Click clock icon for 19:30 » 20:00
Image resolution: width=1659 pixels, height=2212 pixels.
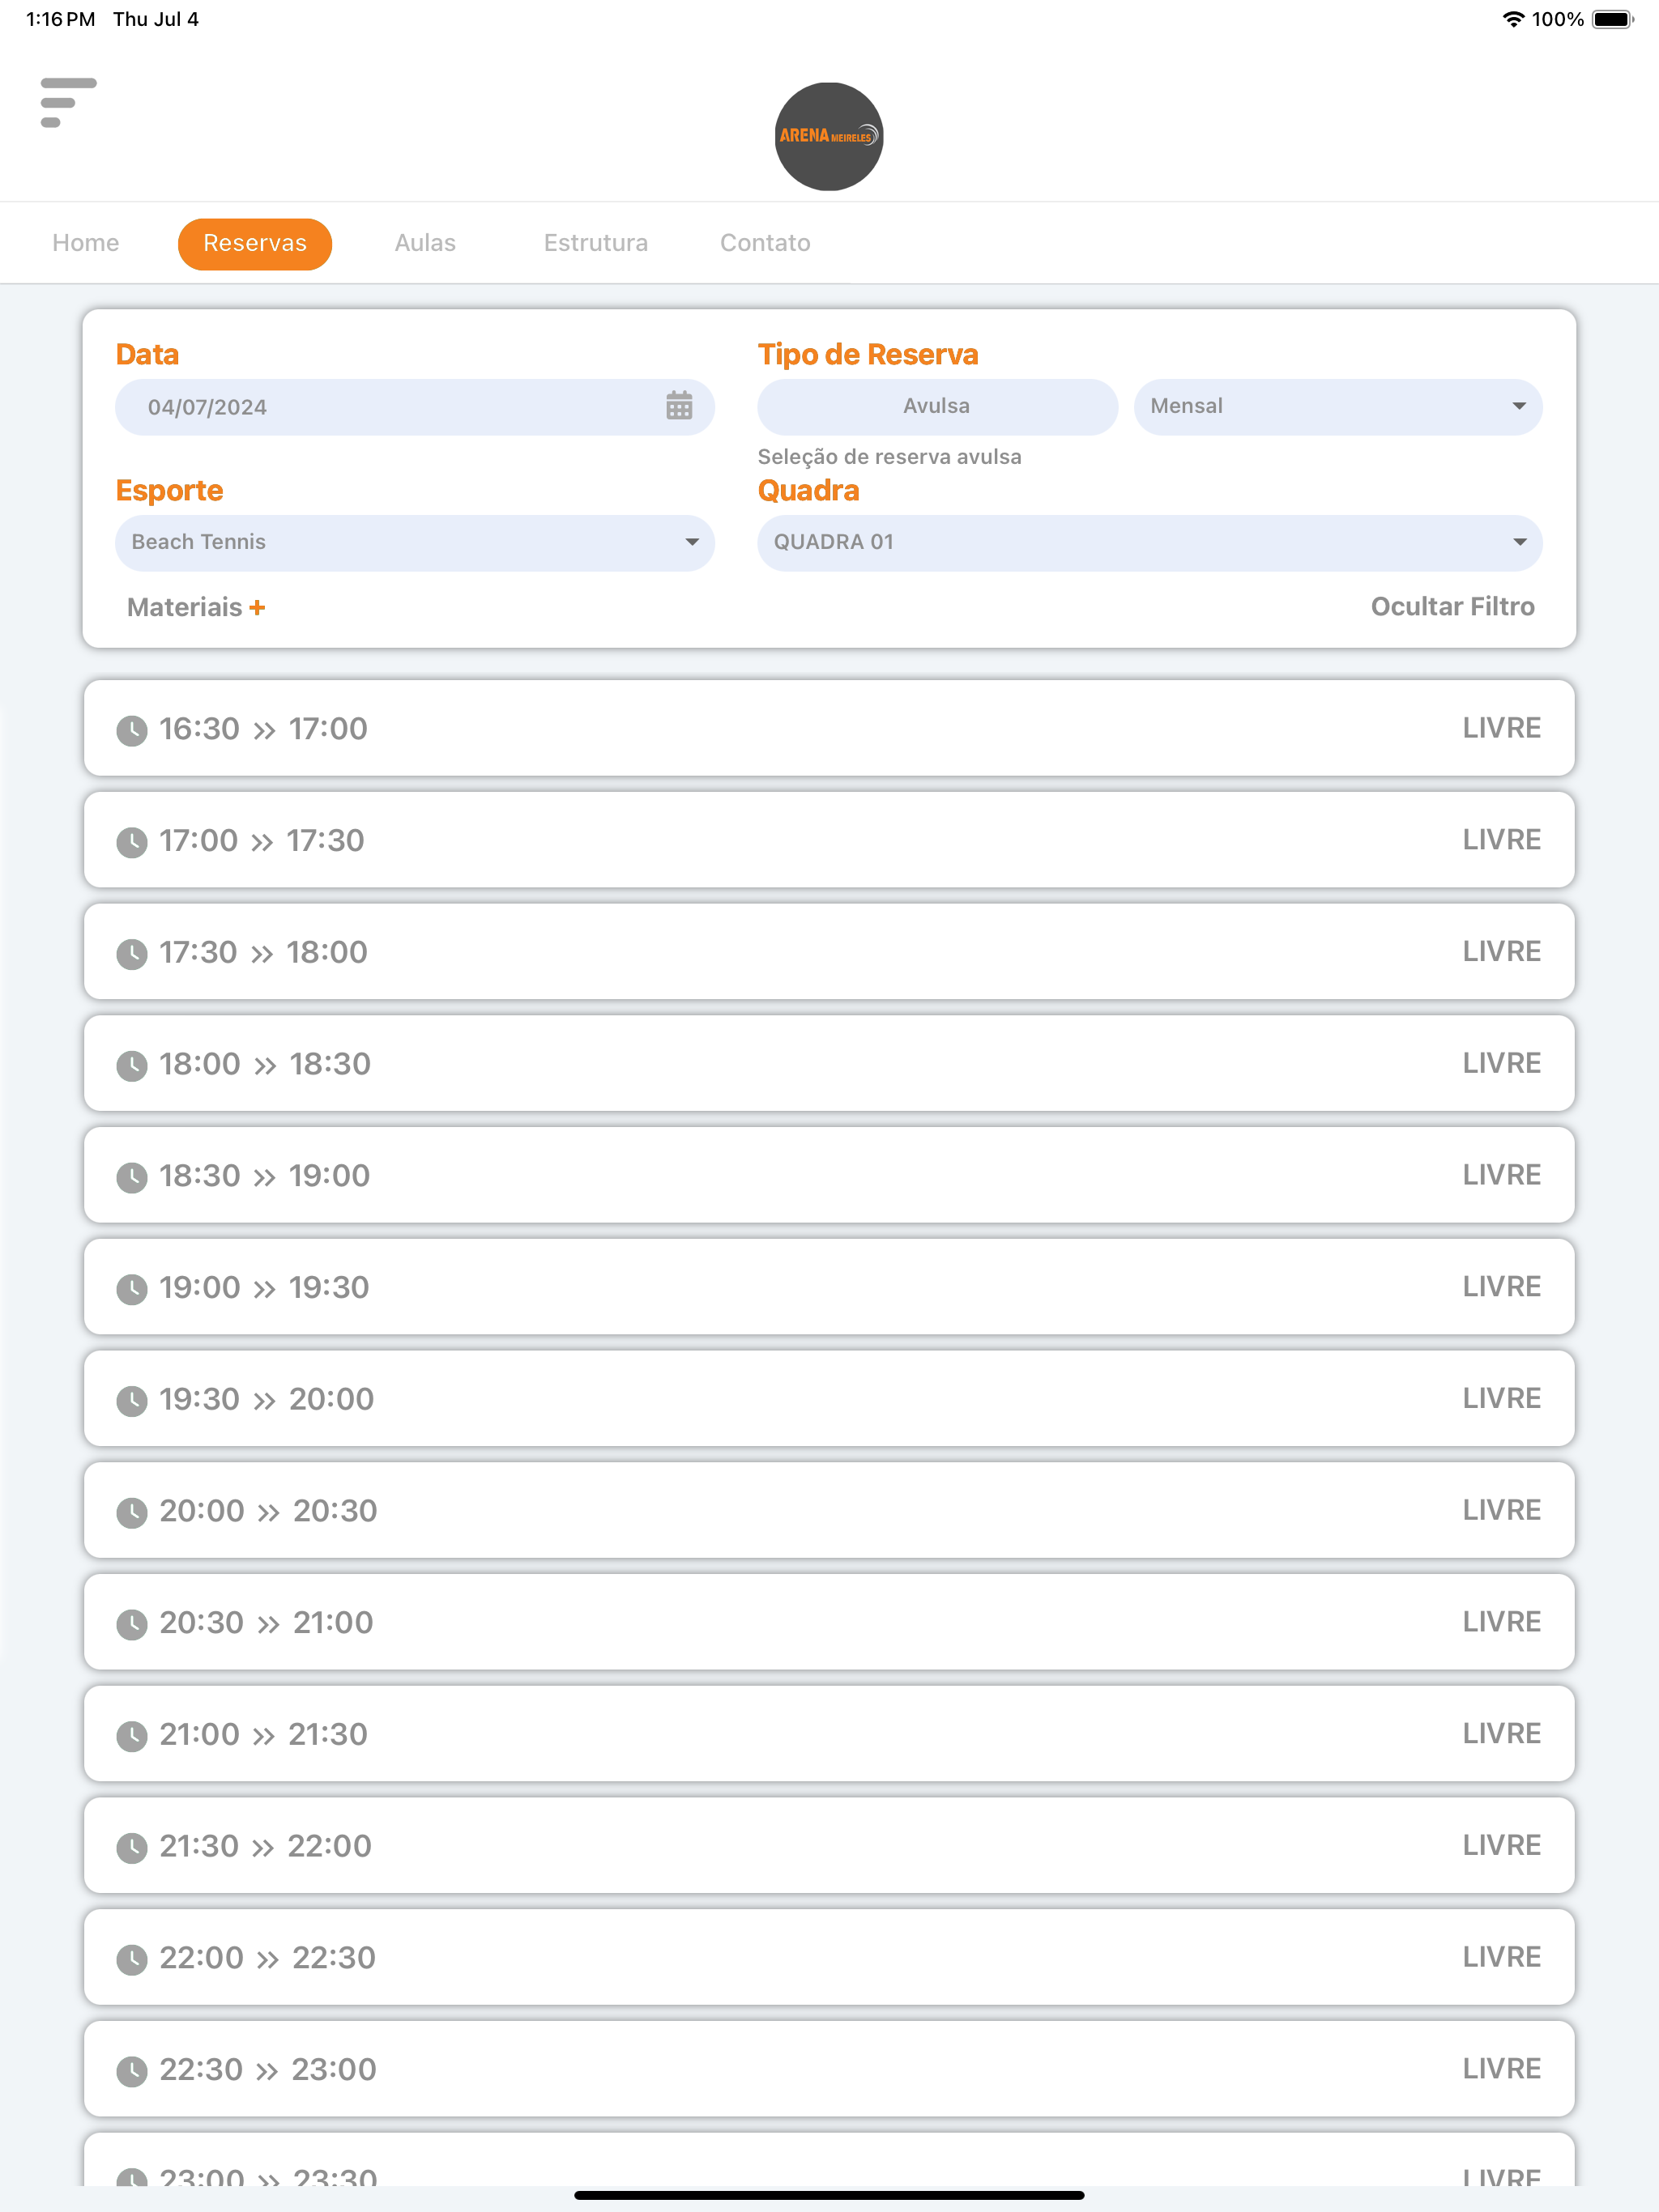132,1401
